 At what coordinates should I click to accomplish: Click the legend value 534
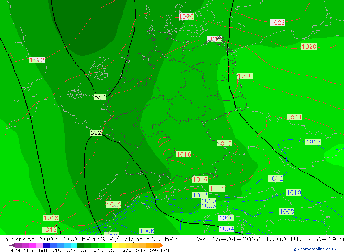coord(84,250)
